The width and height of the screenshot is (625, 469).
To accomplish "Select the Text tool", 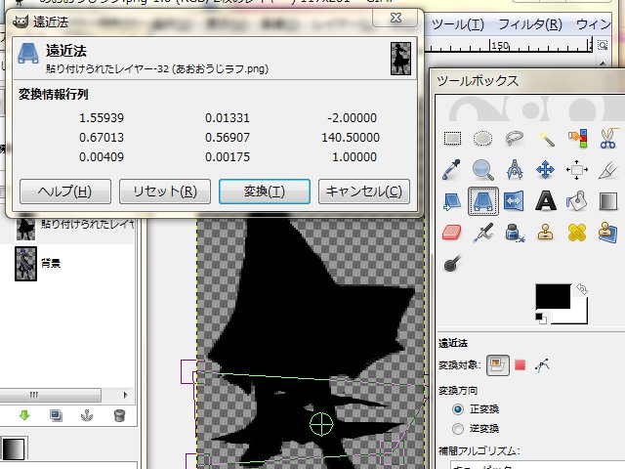I will 546,201.
